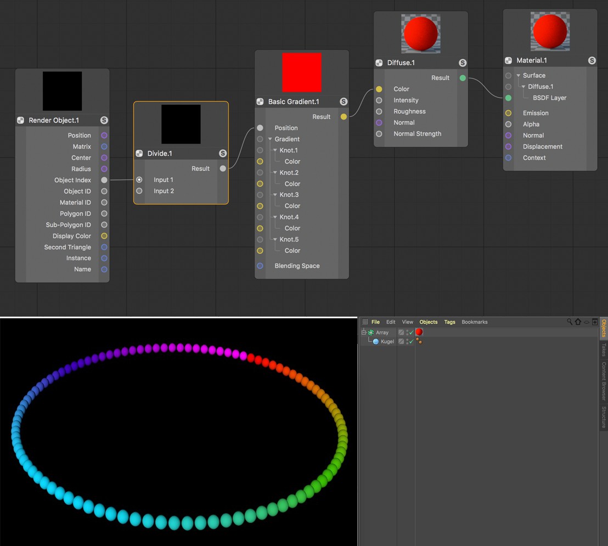
Task: Collapse the Knot.3 disclosure triangle
Action: click(x=275, y=195)
